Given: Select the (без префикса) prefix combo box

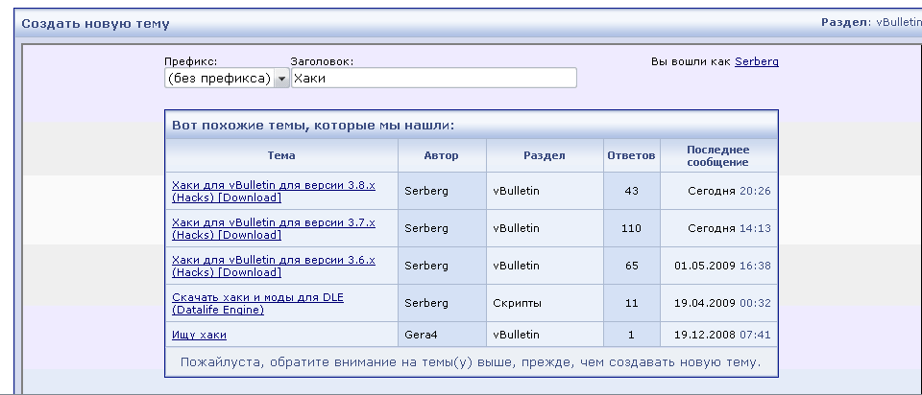Looking at the screenshot, I should [x=227, y=78].
